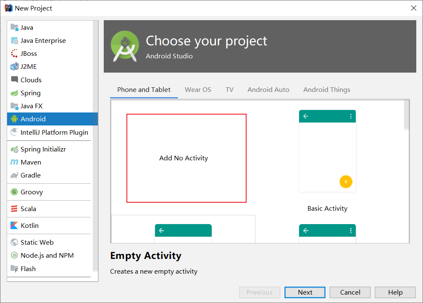Click the red JBoss icon
Viewport: 423px width, 303px height.
(14, 53)
